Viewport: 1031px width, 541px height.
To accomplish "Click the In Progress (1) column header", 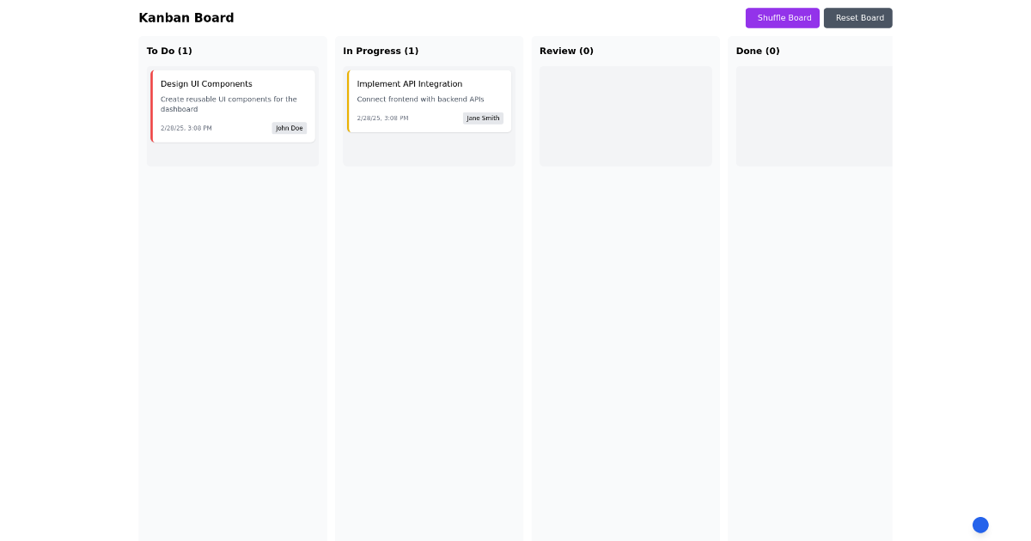I will pyautogui.click(x=381, y=51).
